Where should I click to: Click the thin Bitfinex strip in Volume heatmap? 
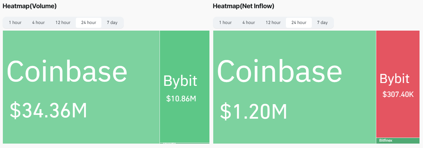[184, 143]
